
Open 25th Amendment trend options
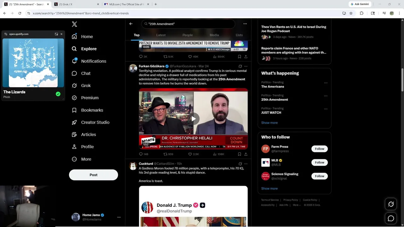tap(326, 96)
